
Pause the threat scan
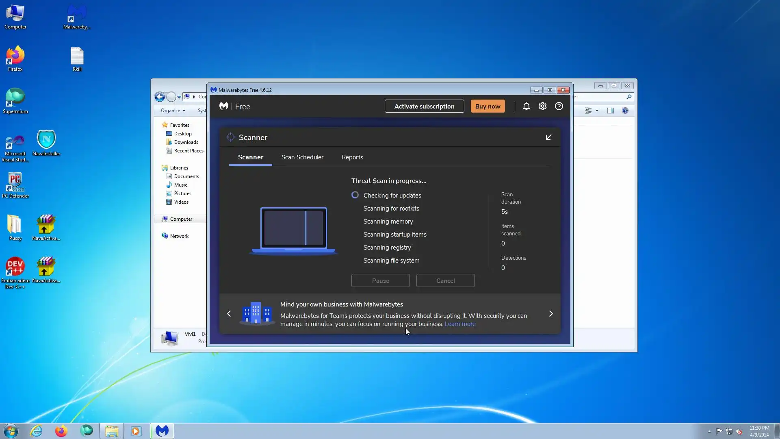coord(380,281)
